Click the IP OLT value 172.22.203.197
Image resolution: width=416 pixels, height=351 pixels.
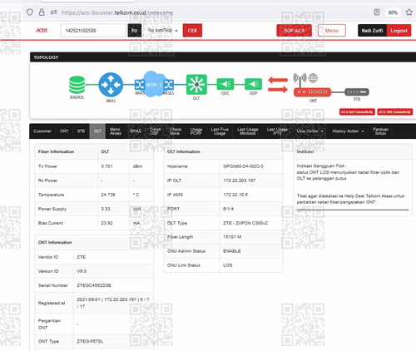[240, 180]
